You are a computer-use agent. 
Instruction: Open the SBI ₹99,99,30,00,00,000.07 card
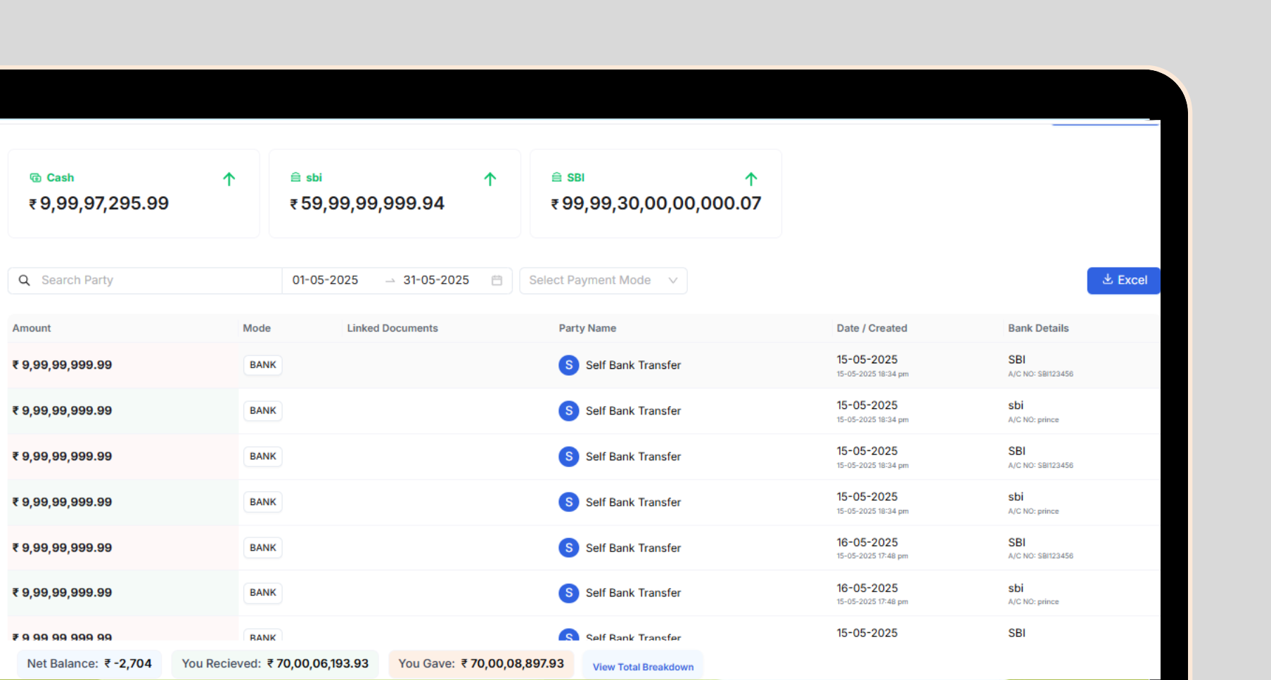tap(656, 193)
